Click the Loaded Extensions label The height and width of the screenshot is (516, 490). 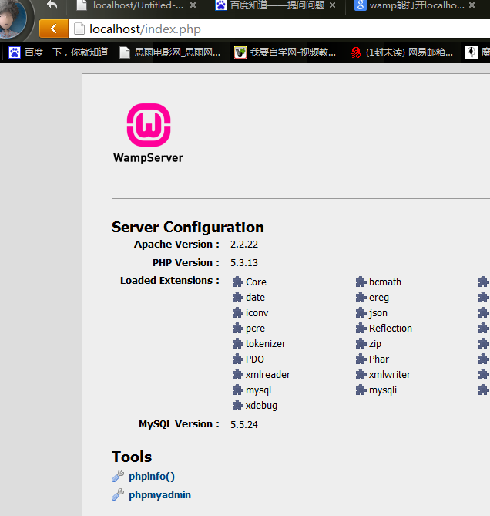(x=169, y=281)
